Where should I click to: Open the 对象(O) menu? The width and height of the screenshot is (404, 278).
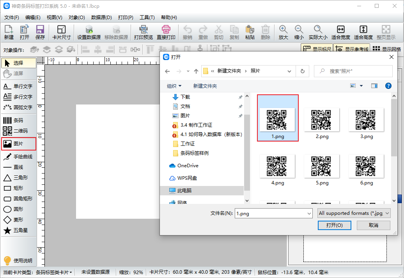click(76, 18)
